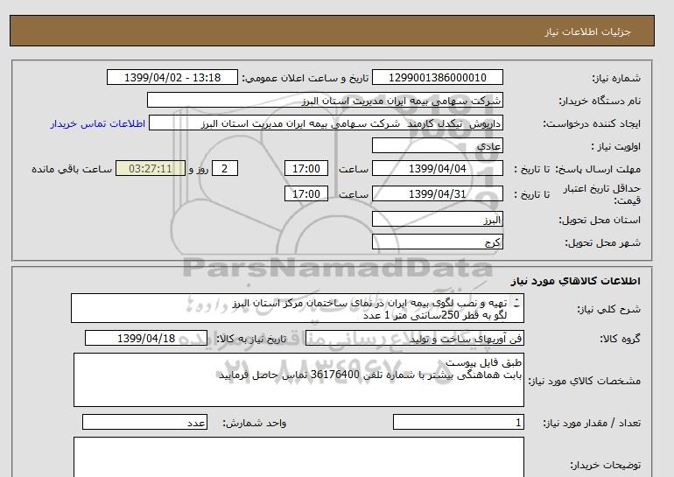Viewport: 674px width, 477px height.
Task: Click the اطلاعات کالاهای مورد نیاز section heading
Action: [x=576, y=281]
